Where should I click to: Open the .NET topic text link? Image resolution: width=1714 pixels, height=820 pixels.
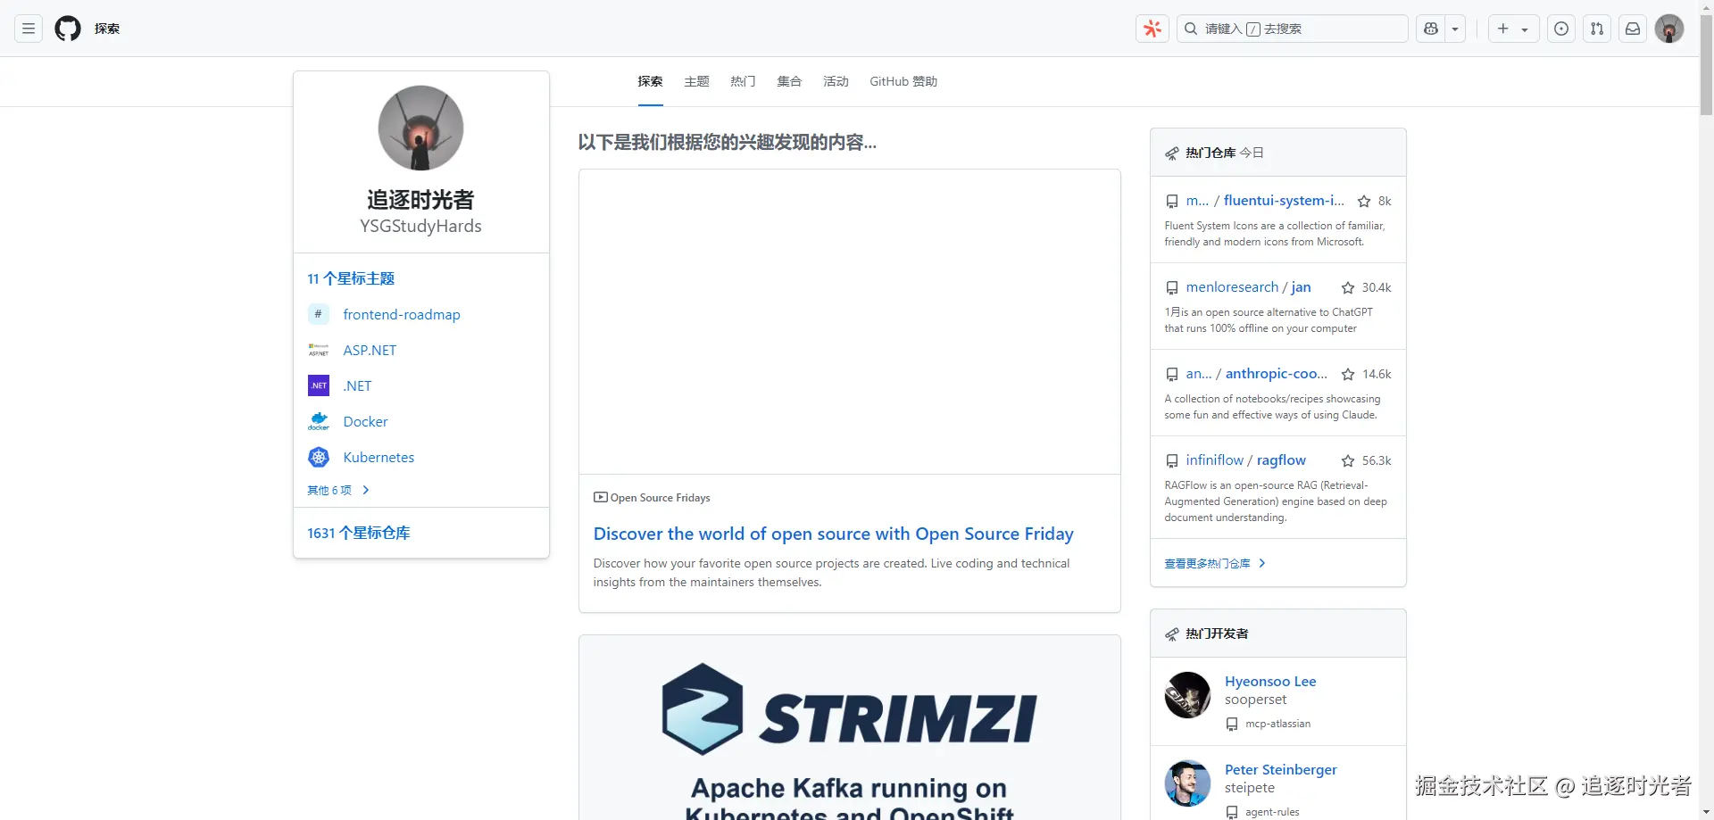click(x=357, y=385)
